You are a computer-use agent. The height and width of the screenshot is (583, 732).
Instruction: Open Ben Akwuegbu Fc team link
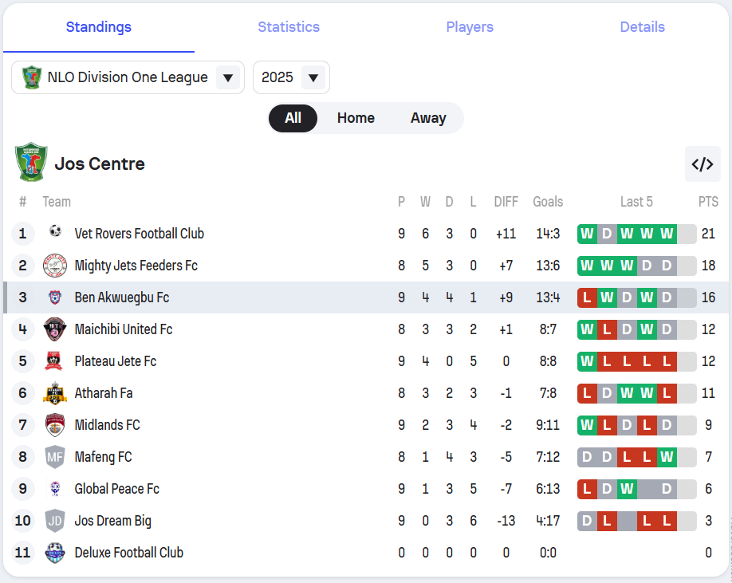[122, 297]
